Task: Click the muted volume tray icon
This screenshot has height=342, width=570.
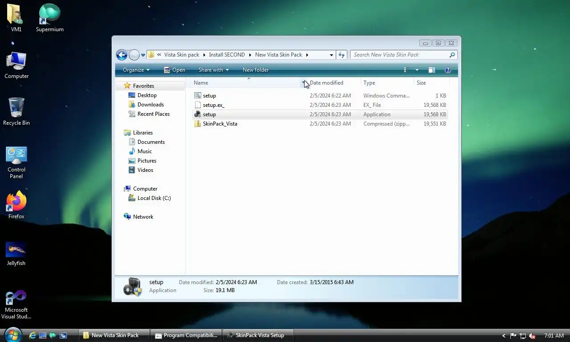Action: tap(533, 336)
